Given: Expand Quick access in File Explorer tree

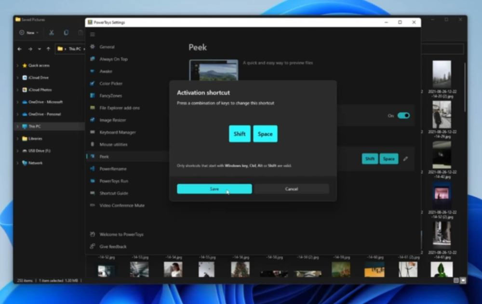Looking at the screenshot, I should tap(17, 65).
